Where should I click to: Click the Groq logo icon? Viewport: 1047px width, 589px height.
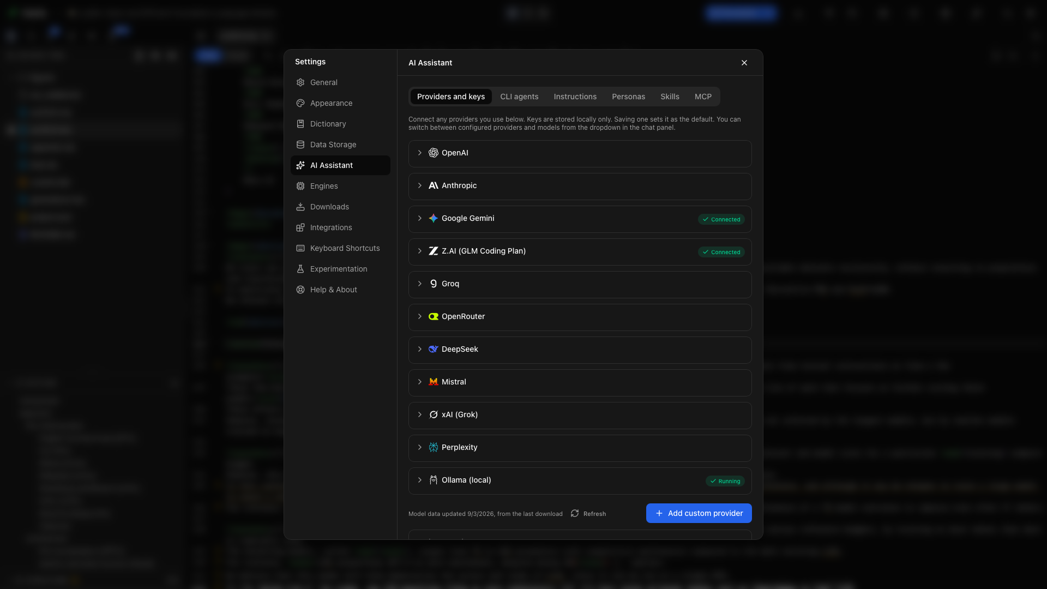[x=434, y=284]
